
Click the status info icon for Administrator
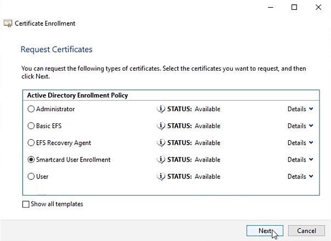point(161,109)
